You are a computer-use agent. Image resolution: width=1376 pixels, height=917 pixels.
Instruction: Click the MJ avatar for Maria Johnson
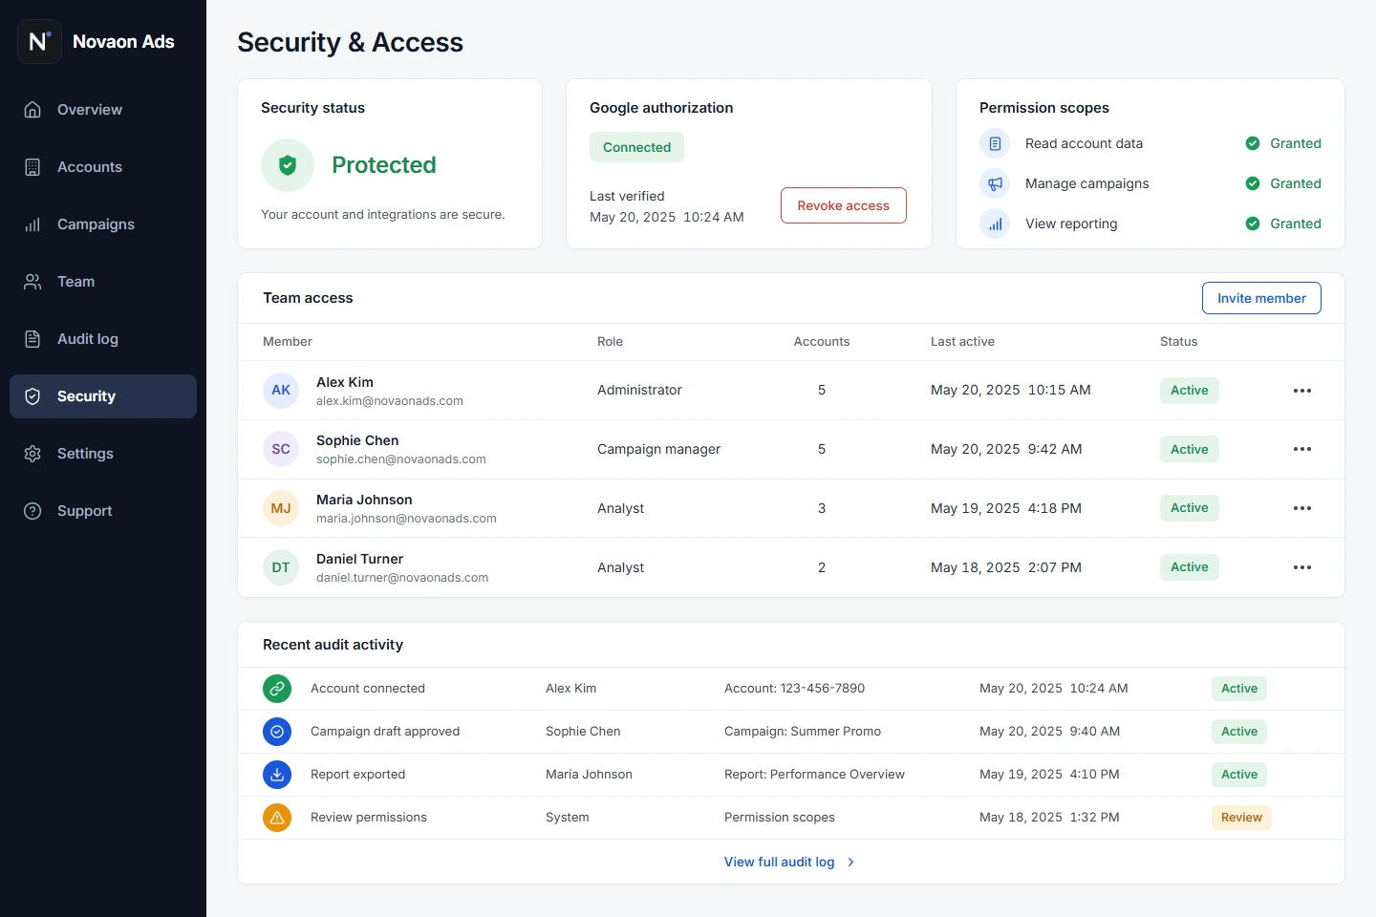coord(281,508)
